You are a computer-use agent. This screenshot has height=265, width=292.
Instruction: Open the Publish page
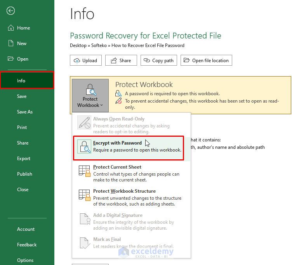click(27, 174)
